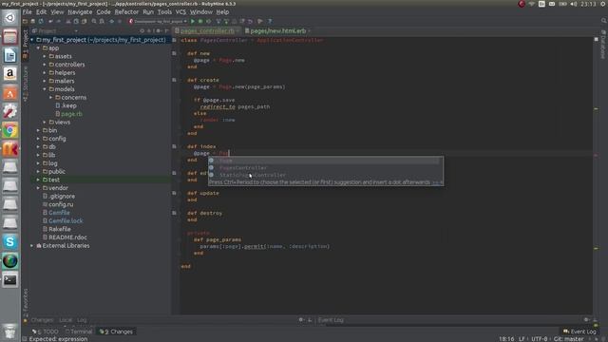Click red error marker on error stripe
608x342 pixels.
[x=596, y=155]
